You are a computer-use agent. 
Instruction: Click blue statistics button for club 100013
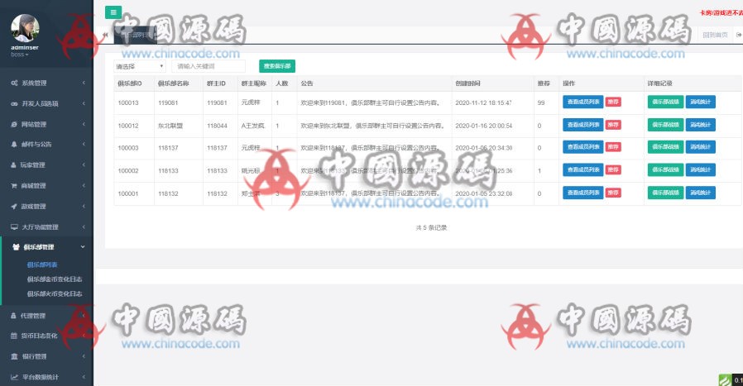click(700, 102)
